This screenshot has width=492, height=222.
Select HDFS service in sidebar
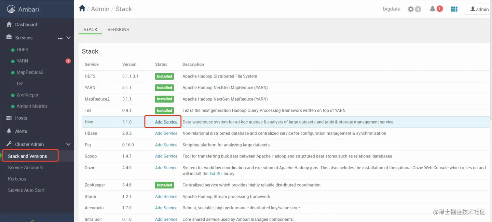tap(22, 49)
